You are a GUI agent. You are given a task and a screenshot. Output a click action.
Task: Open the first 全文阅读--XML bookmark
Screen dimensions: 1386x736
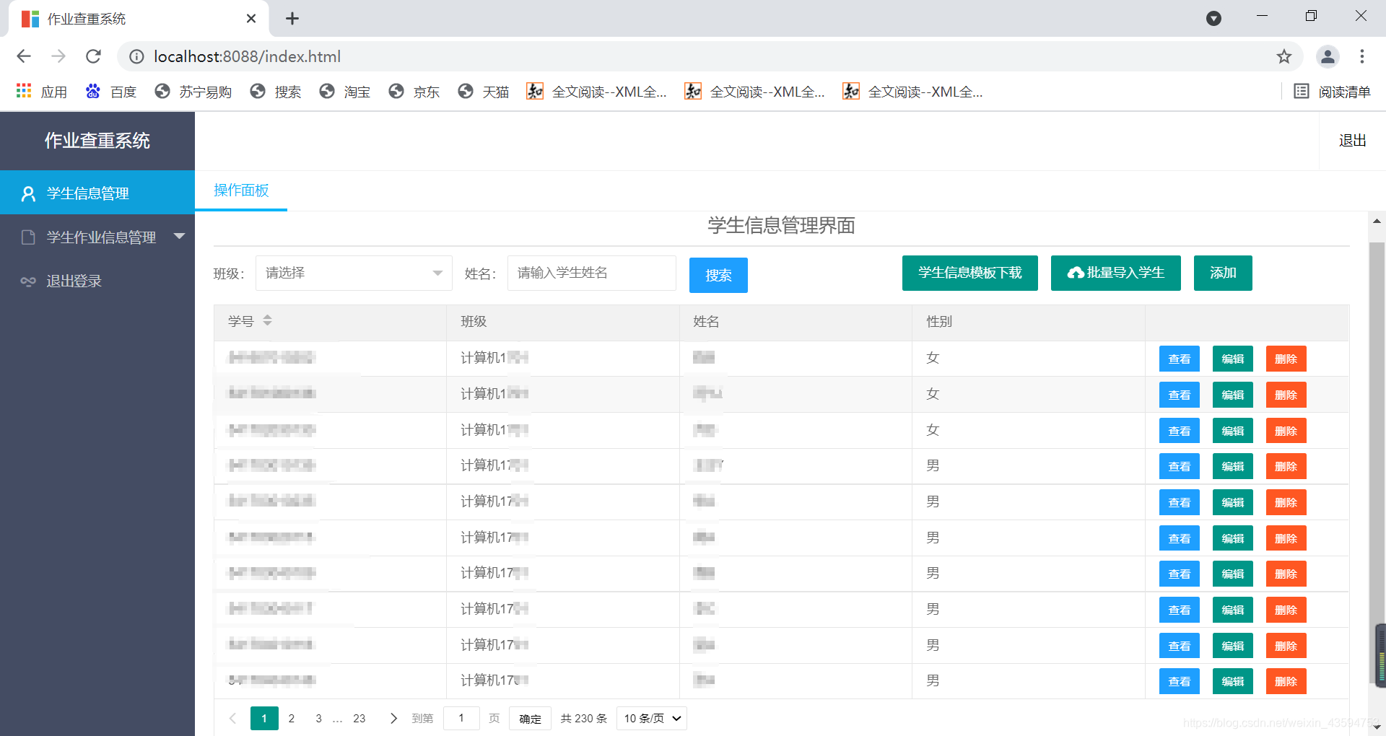596,92
